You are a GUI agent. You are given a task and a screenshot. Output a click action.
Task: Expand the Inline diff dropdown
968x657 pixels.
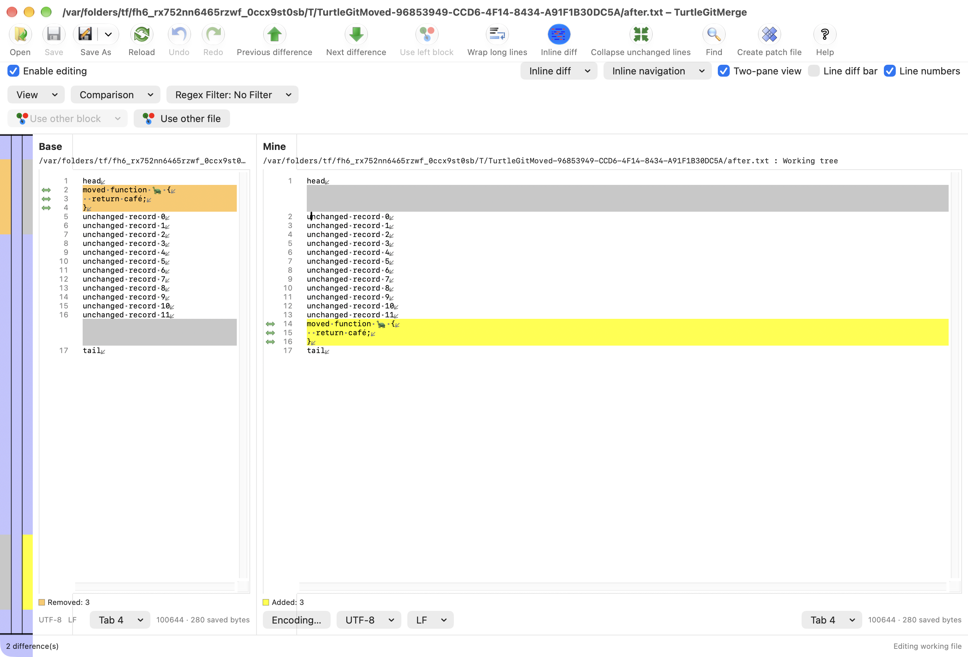click(x=558, y=71)
